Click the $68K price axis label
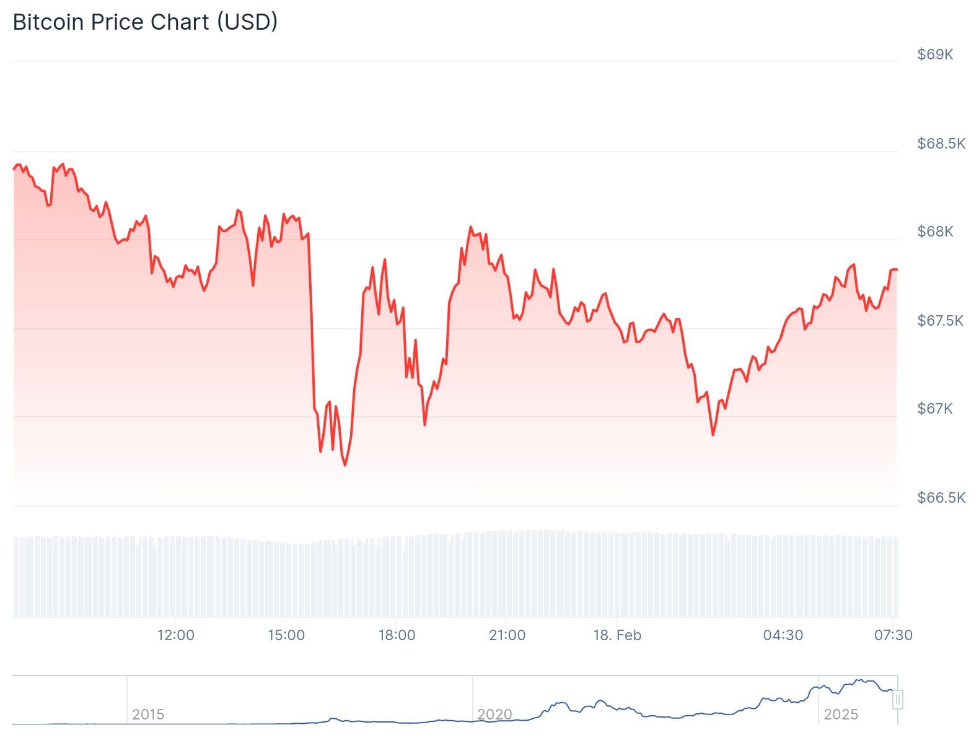Screen dimensions: 979x743 pyautogui.click(x=935, y=232)
